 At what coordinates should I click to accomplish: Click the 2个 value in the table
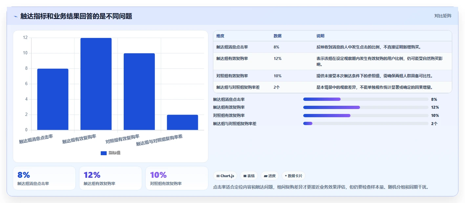276,87
